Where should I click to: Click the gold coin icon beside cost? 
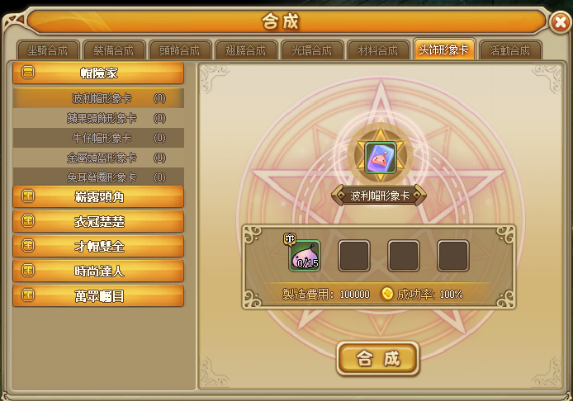(387, 293)
